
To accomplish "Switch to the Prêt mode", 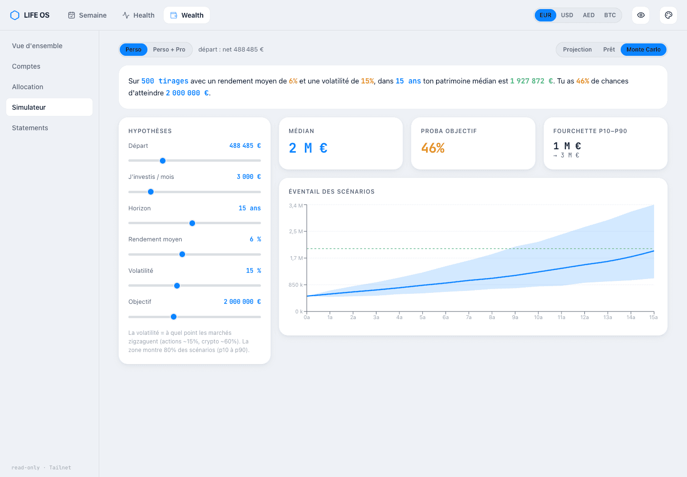I will tap(609, 50).
